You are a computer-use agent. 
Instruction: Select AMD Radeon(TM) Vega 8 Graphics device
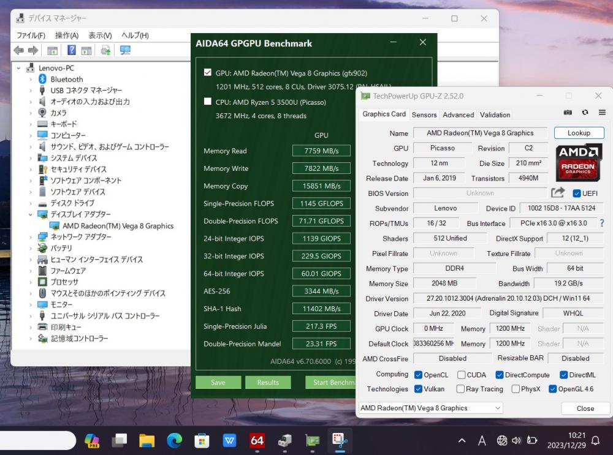tap(118, 226)
